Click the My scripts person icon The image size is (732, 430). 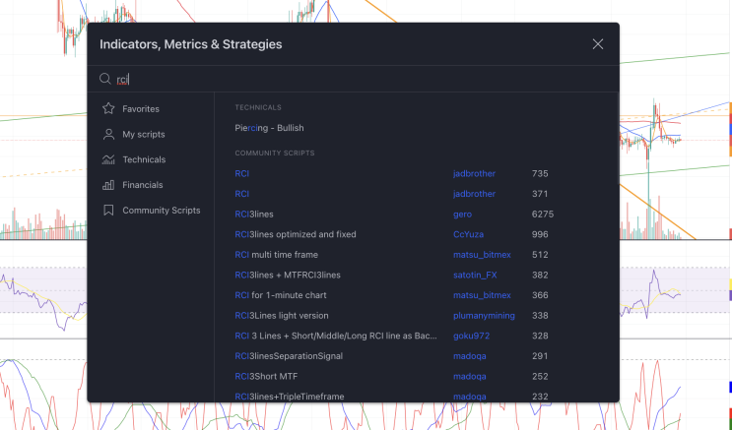108,135
